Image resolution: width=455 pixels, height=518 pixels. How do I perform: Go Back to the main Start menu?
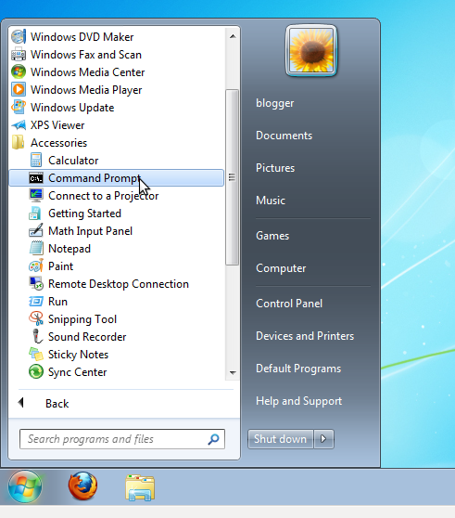point(57,404)
